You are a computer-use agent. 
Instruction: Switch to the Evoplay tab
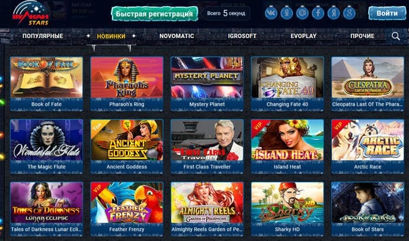[x=303, y=36]
